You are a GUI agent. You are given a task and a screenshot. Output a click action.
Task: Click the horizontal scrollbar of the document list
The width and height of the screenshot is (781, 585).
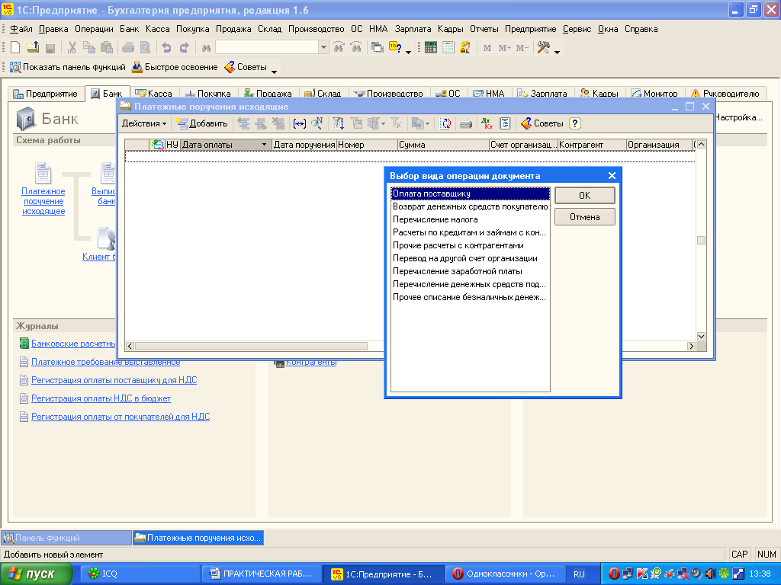point(251,347)
